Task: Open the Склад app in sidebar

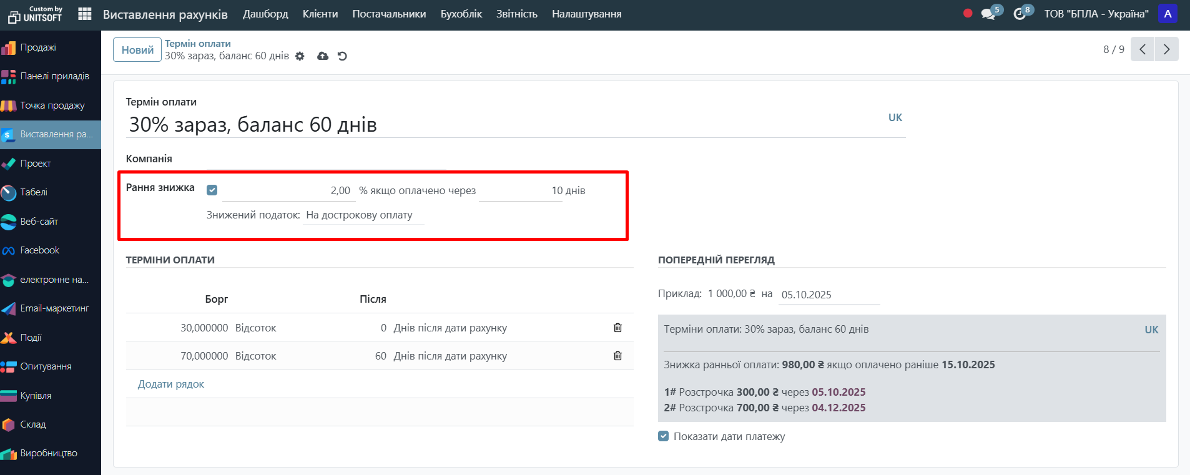Action: click(33, 424)
